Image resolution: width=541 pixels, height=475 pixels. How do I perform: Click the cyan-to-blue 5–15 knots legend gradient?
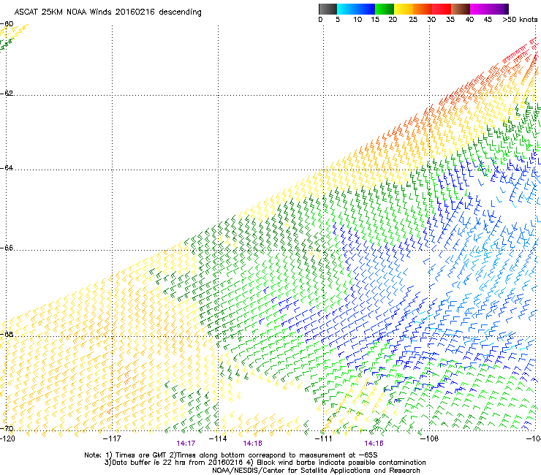point(356,9)
